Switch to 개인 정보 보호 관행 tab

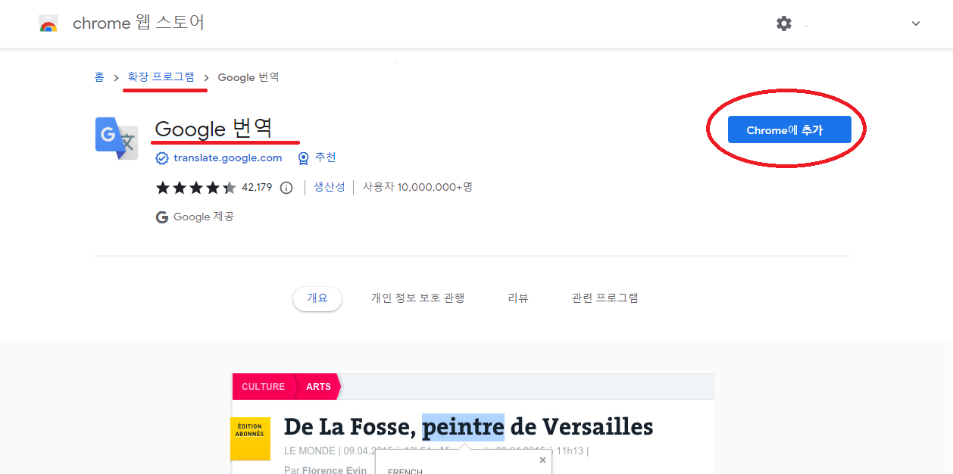[417, 298]
